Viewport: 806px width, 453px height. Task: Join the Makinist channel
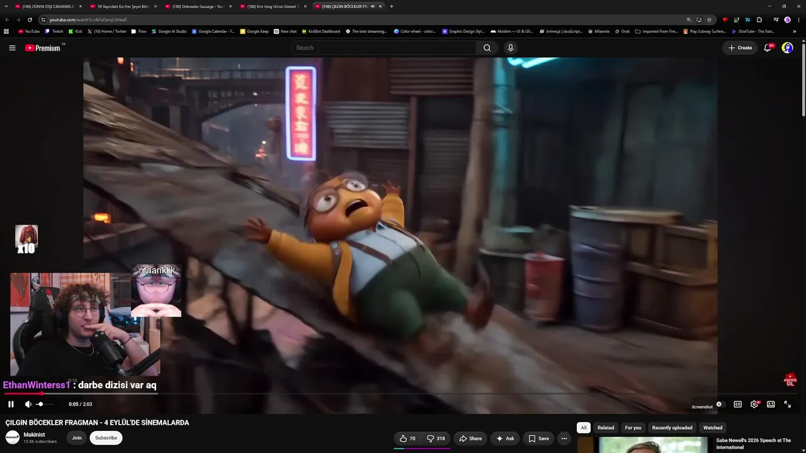pyautogui.click(x=77, y=438)
